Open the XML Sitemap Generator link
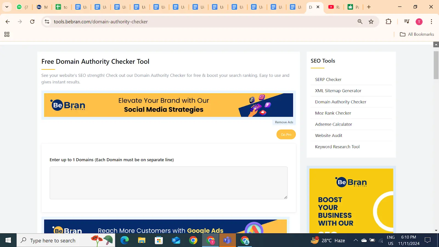 [x=338, y=91]
